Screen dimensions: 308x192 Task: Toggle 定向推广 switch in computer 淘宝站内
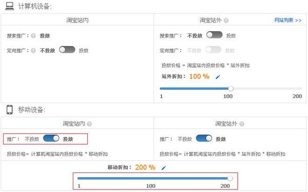67,50
